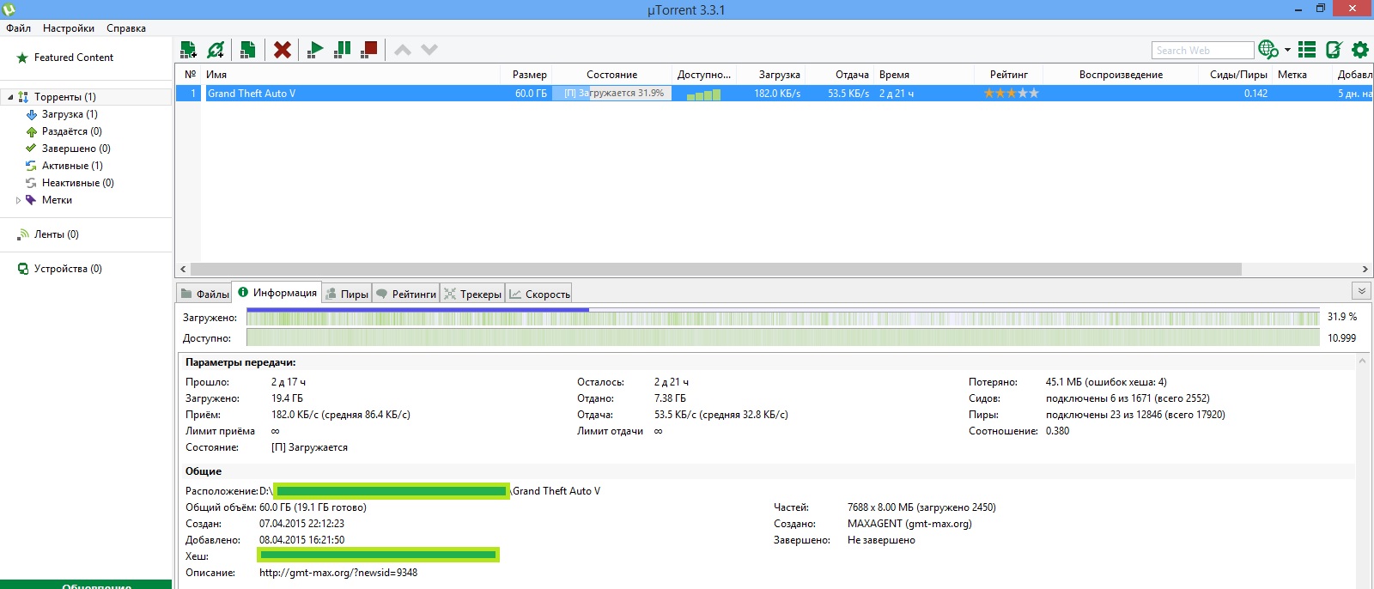The height and width of the screenshot is (589, 1374).
Task: Click the Загружено pieces progress bar
Action: coord(782,318)
